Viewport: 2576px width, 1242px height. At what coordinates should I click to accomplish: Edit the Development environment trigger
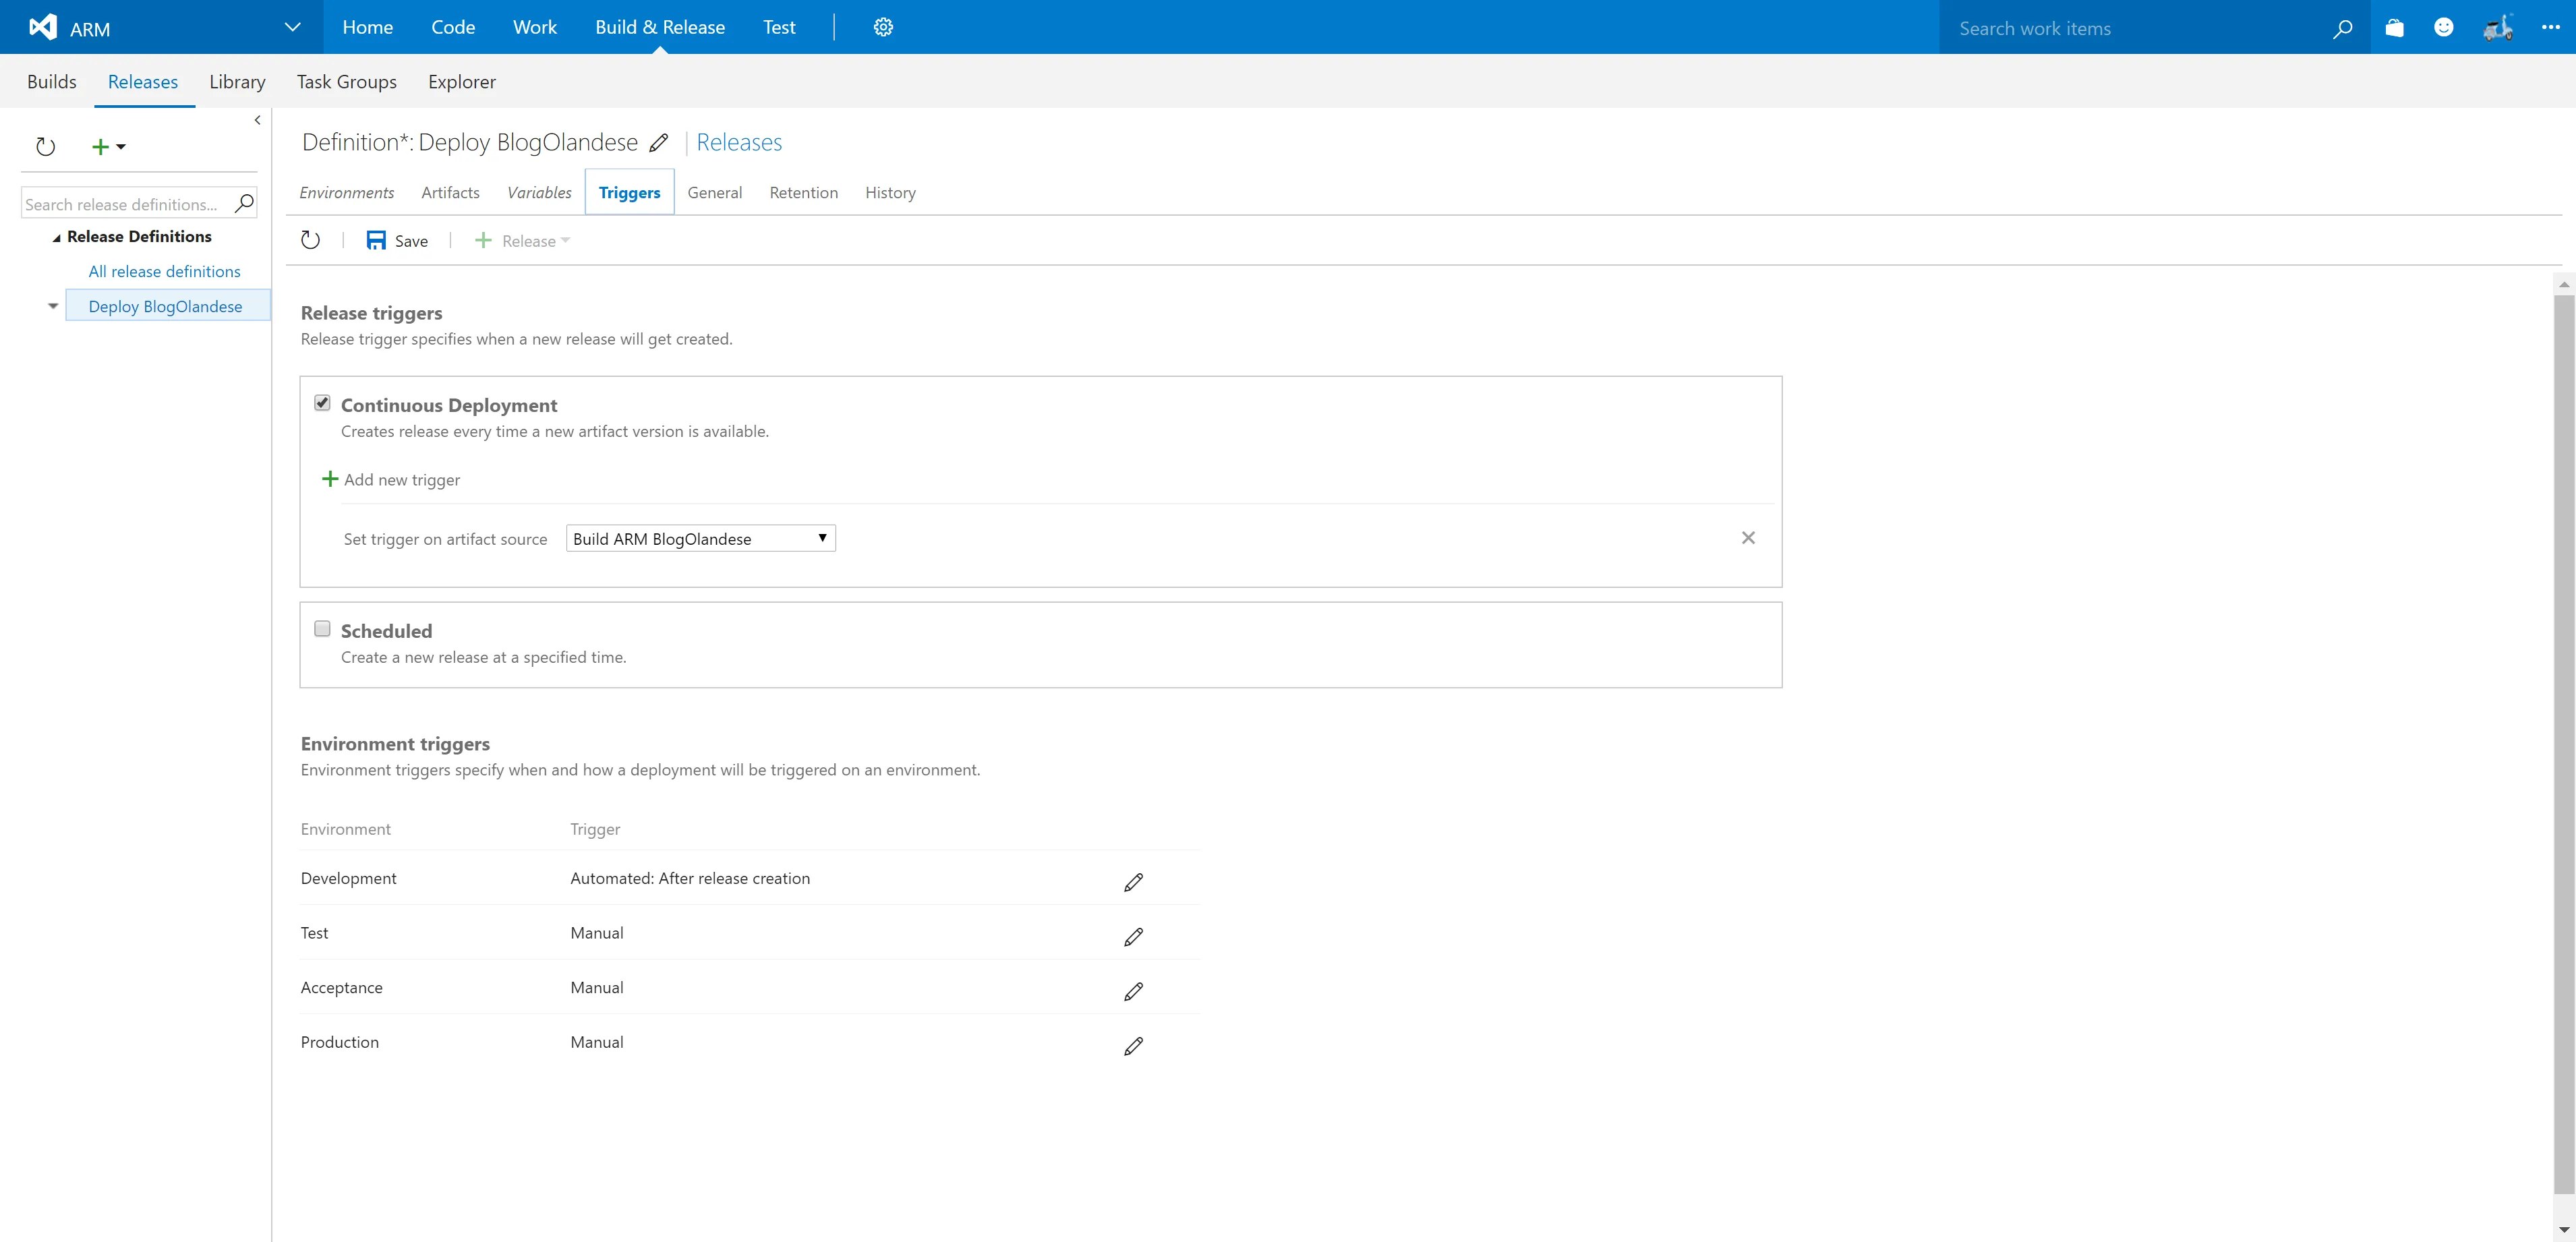(x=1133, y=882)
